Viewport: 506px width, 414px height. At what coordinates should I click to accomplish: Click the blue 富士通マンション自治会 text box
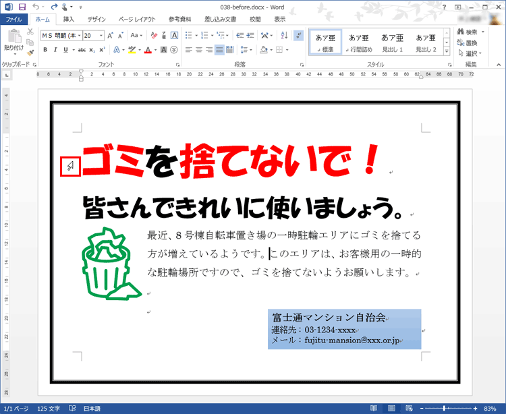pos(344,329)
